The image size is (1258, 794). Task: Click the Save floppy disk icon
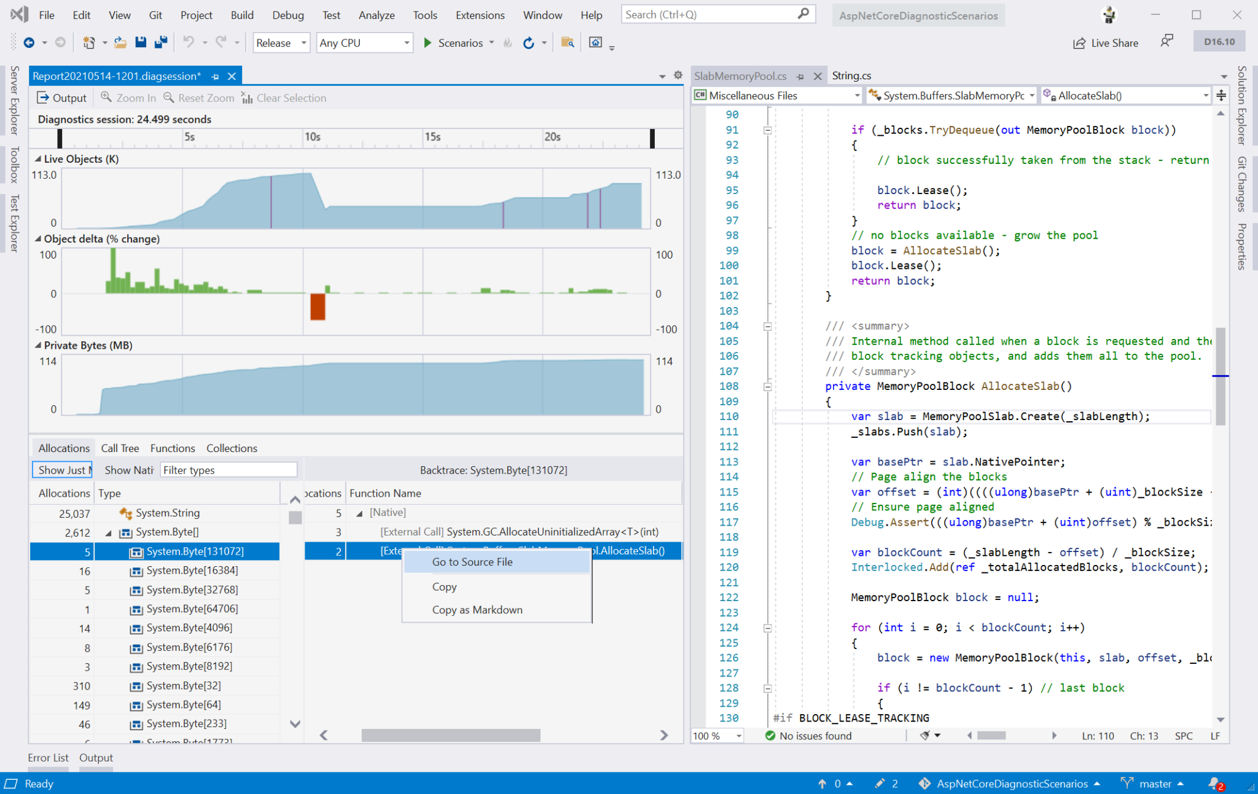[x=141, y=42]
